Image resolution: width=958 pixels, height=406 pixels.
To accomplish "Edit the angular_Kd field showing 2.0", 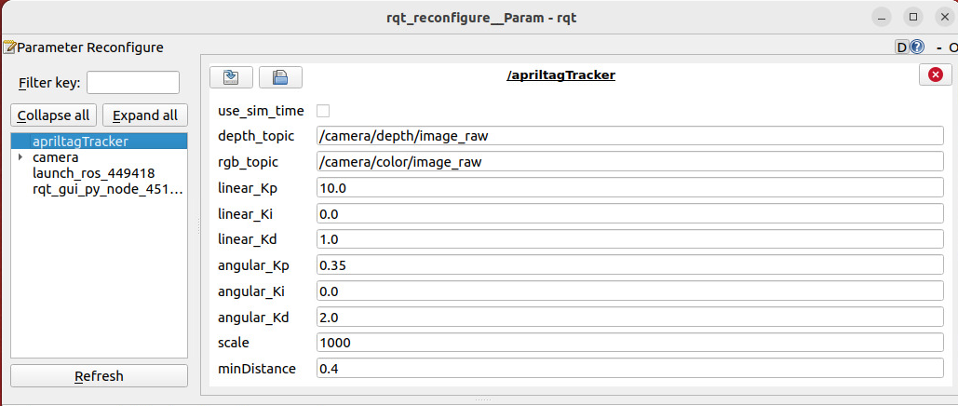I will pos(630,318).
